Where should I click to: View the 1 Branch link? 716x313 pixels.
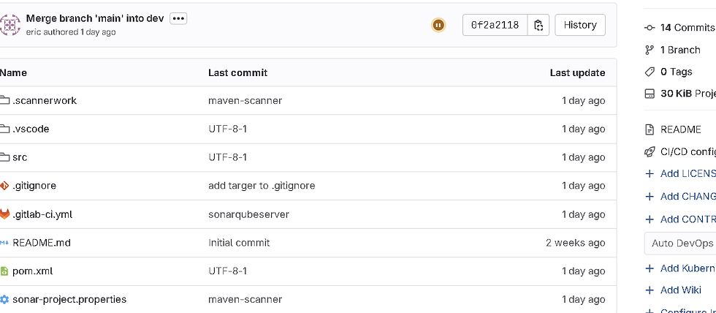coord(672,50)
